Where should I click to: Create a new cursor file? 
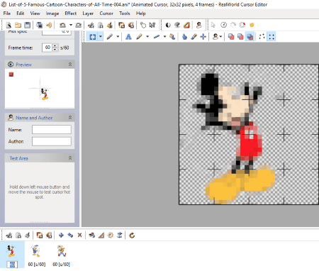tap(9, 25)
